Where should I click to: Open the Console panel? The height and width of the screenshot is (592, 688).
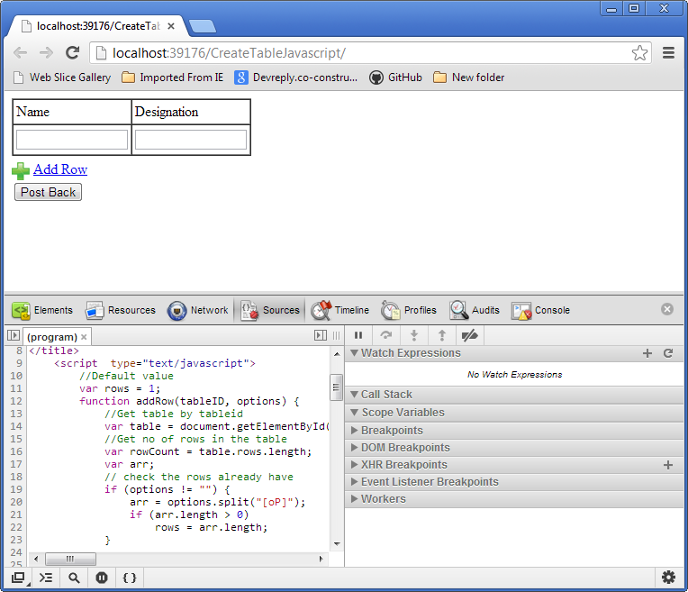click(x=541, y=310)
